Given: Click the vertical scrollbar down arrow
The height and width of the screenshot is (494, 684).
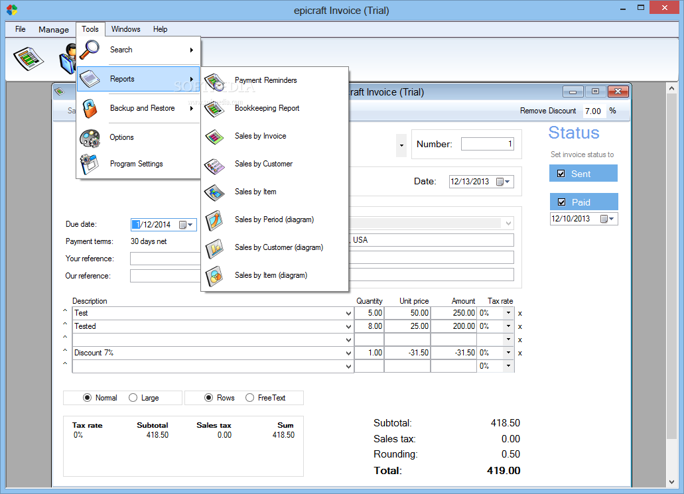Looking at the screenshot, I should (672, 481).
